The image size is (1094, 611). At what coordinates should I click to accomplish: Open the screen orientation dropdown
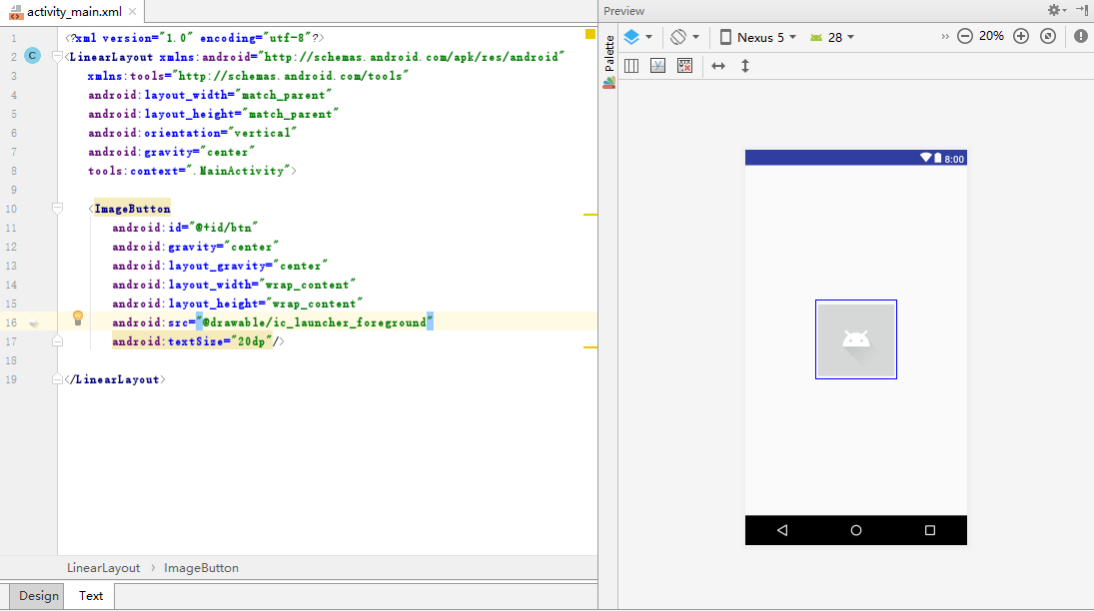(684, 37)
